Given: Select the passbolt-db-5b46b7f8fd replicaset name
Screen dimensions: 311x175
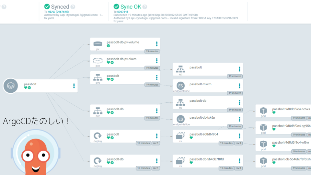Looking at the screenshot, I should coord(207,159).
